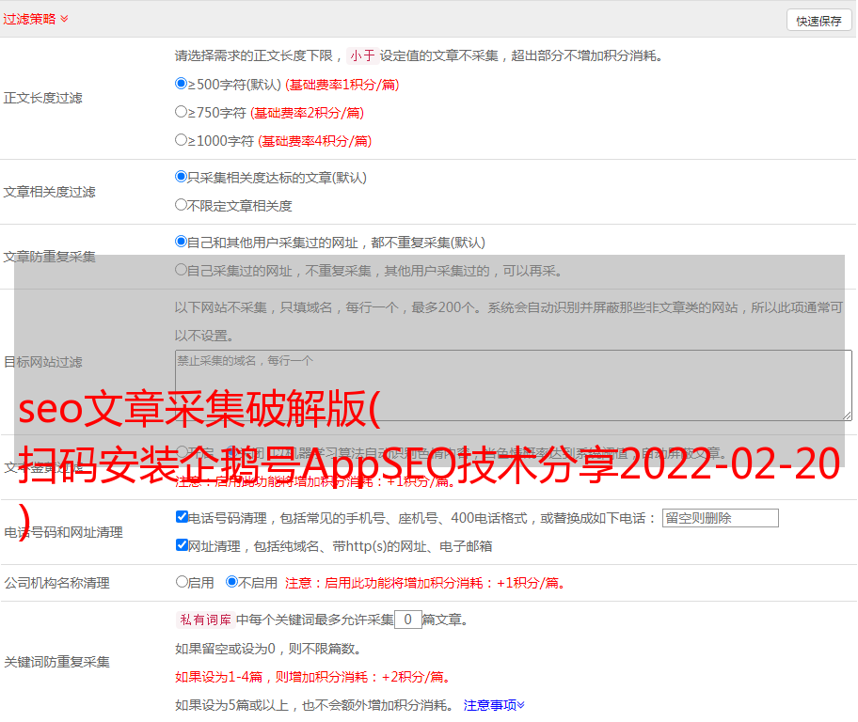This screenshot has width=858, height=722.
Task: Click the keyword article count input field
Action: 408,620
